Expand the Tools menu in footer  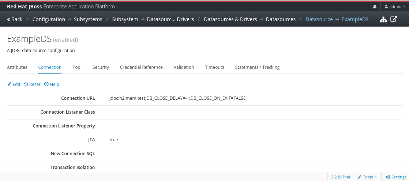(x=368, y=177)
